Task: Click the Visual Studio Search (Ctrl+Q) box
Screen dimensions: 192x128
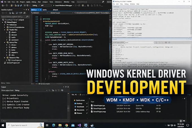Action: (x=91, y=2)
